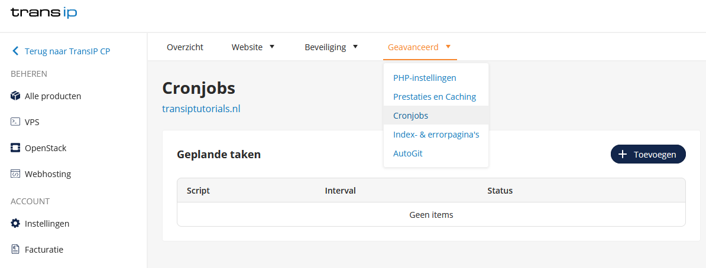706x268 pixels.
Task: Open Index- & errorpagina's menu item
Action: 436,135
